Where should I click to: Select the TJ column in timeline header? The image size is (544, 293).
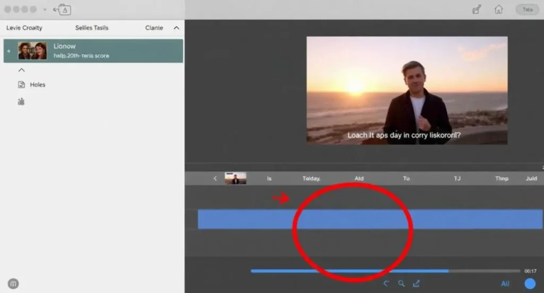point(457,178)
